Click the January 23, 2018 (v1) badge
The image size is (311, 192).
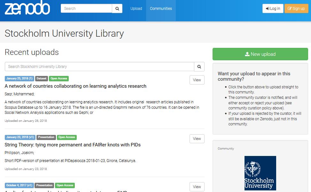(20, 137)
